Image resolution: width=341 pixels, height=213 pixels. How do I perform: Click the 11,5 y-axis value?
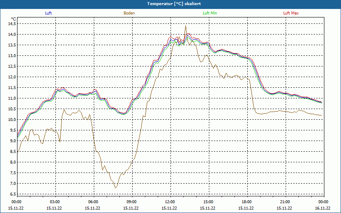coord(12,88)
